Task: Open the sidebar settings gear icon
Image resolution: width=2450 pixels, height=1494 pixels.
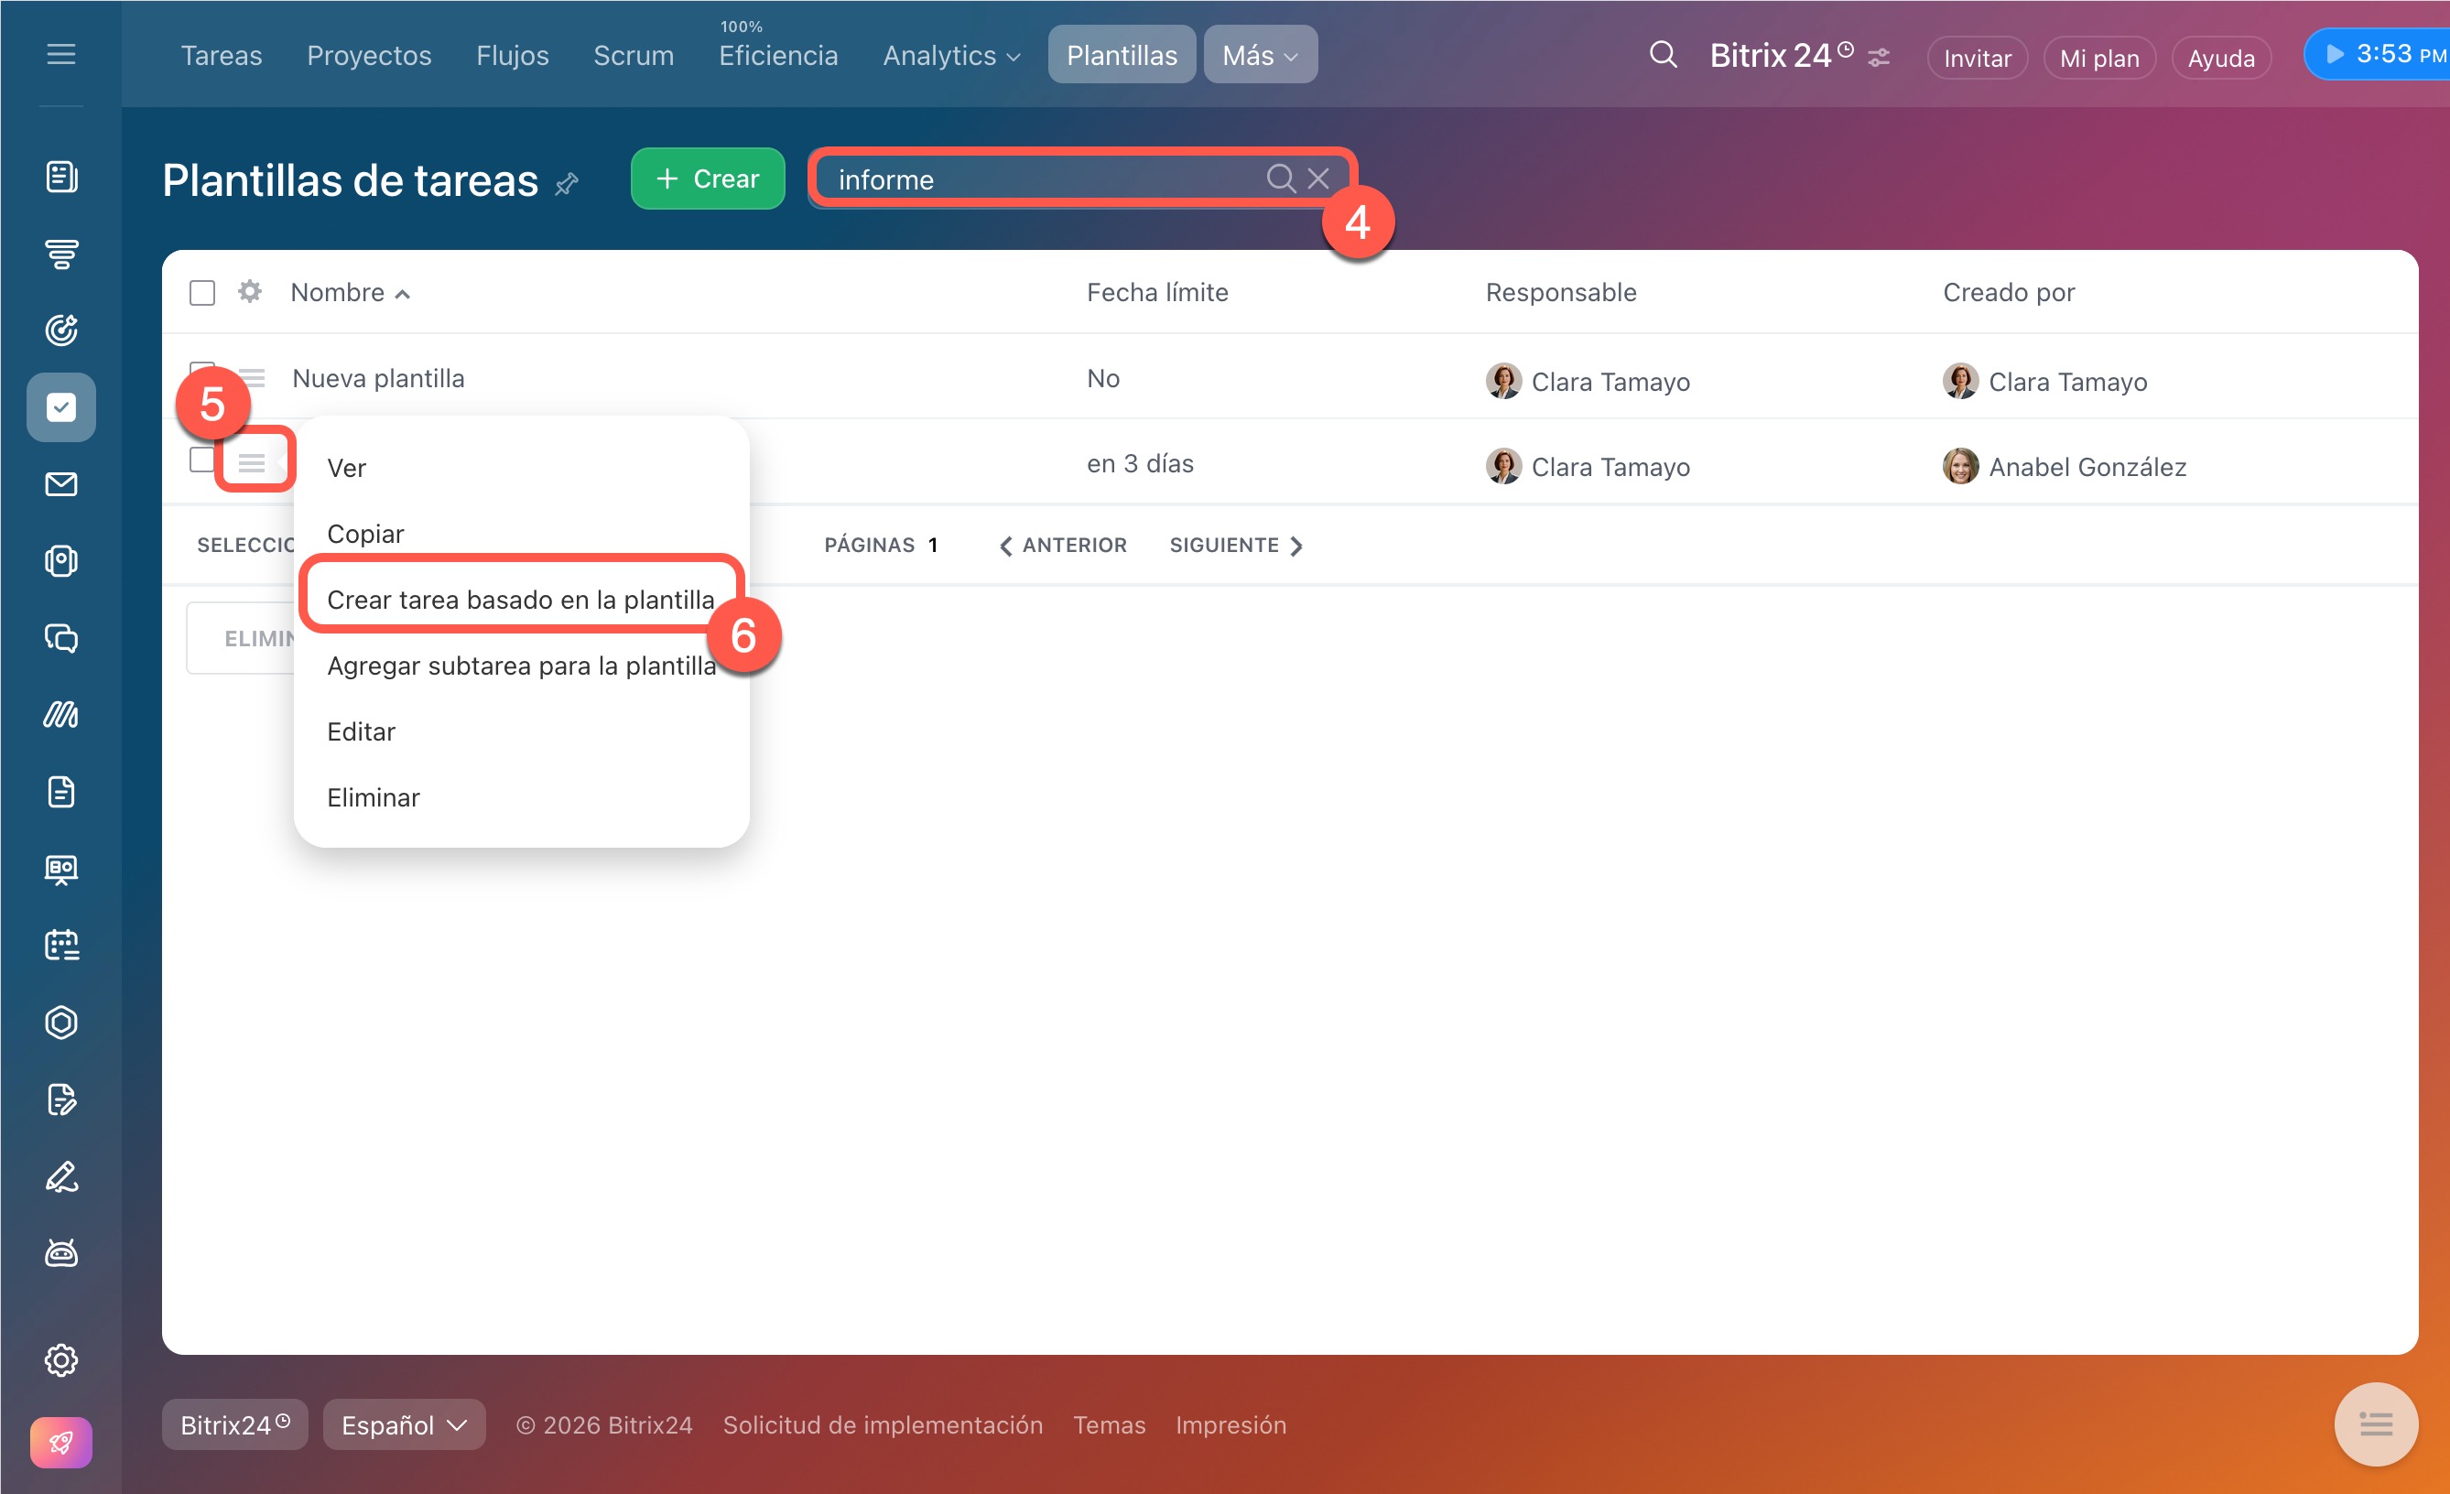Action: click(x=60, y=1359)
